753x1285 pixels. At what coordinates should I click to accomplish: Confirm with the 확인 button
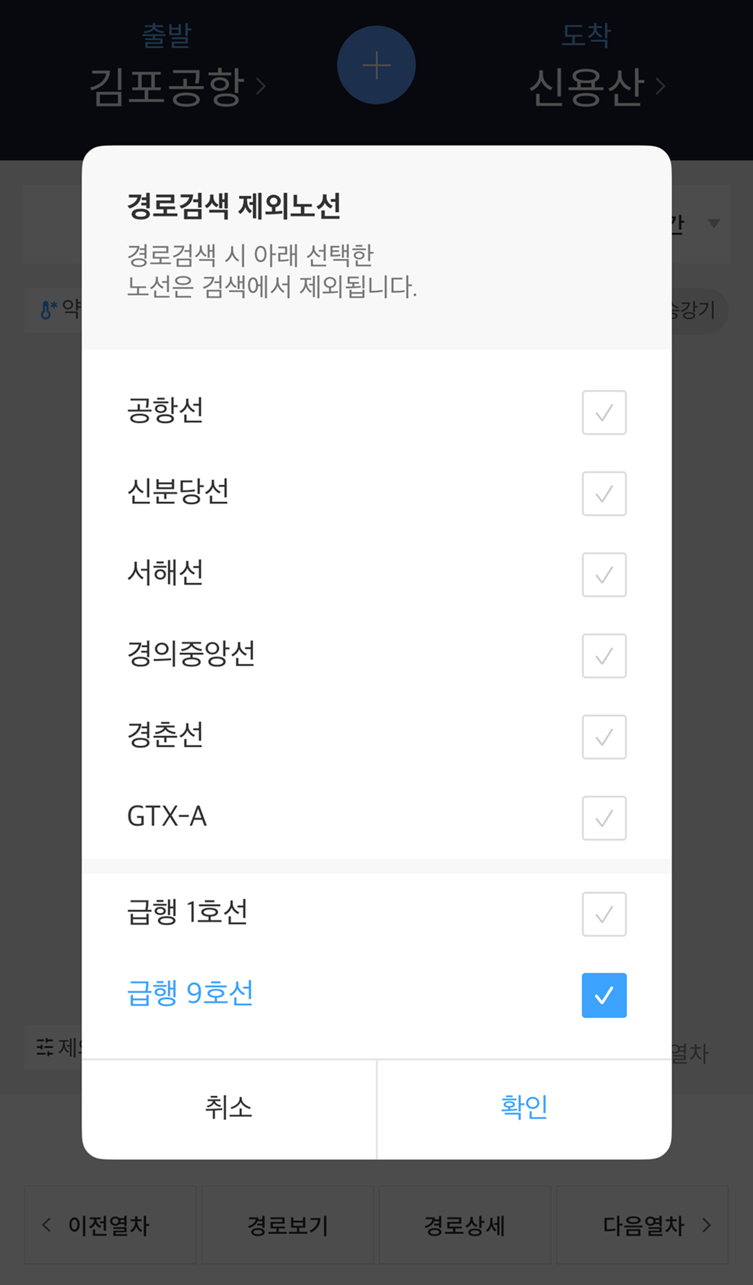524,1107
